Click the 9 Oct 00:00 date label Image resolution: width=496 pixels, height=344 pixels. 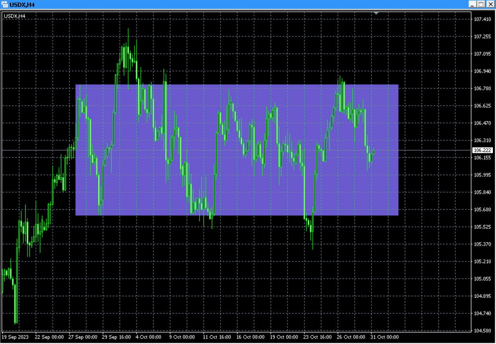pos(182,337)
